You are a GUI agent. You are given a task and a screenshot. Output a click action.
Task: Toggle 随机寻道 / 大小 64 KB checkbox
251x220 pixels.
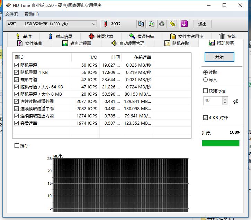[x=17, y=87]
